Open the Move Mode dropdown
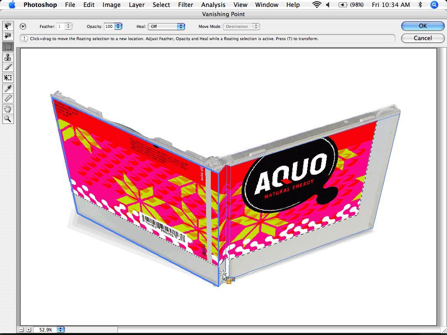Screen dimensions: 447x335 pos(241,27)
